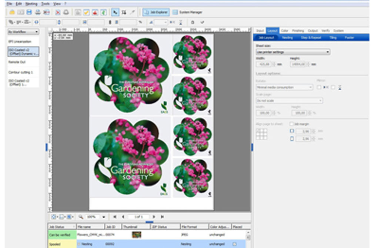Select the crop tool beside the pointer
The height and width of the screenshot is (248, 371).
click(124, 12)
